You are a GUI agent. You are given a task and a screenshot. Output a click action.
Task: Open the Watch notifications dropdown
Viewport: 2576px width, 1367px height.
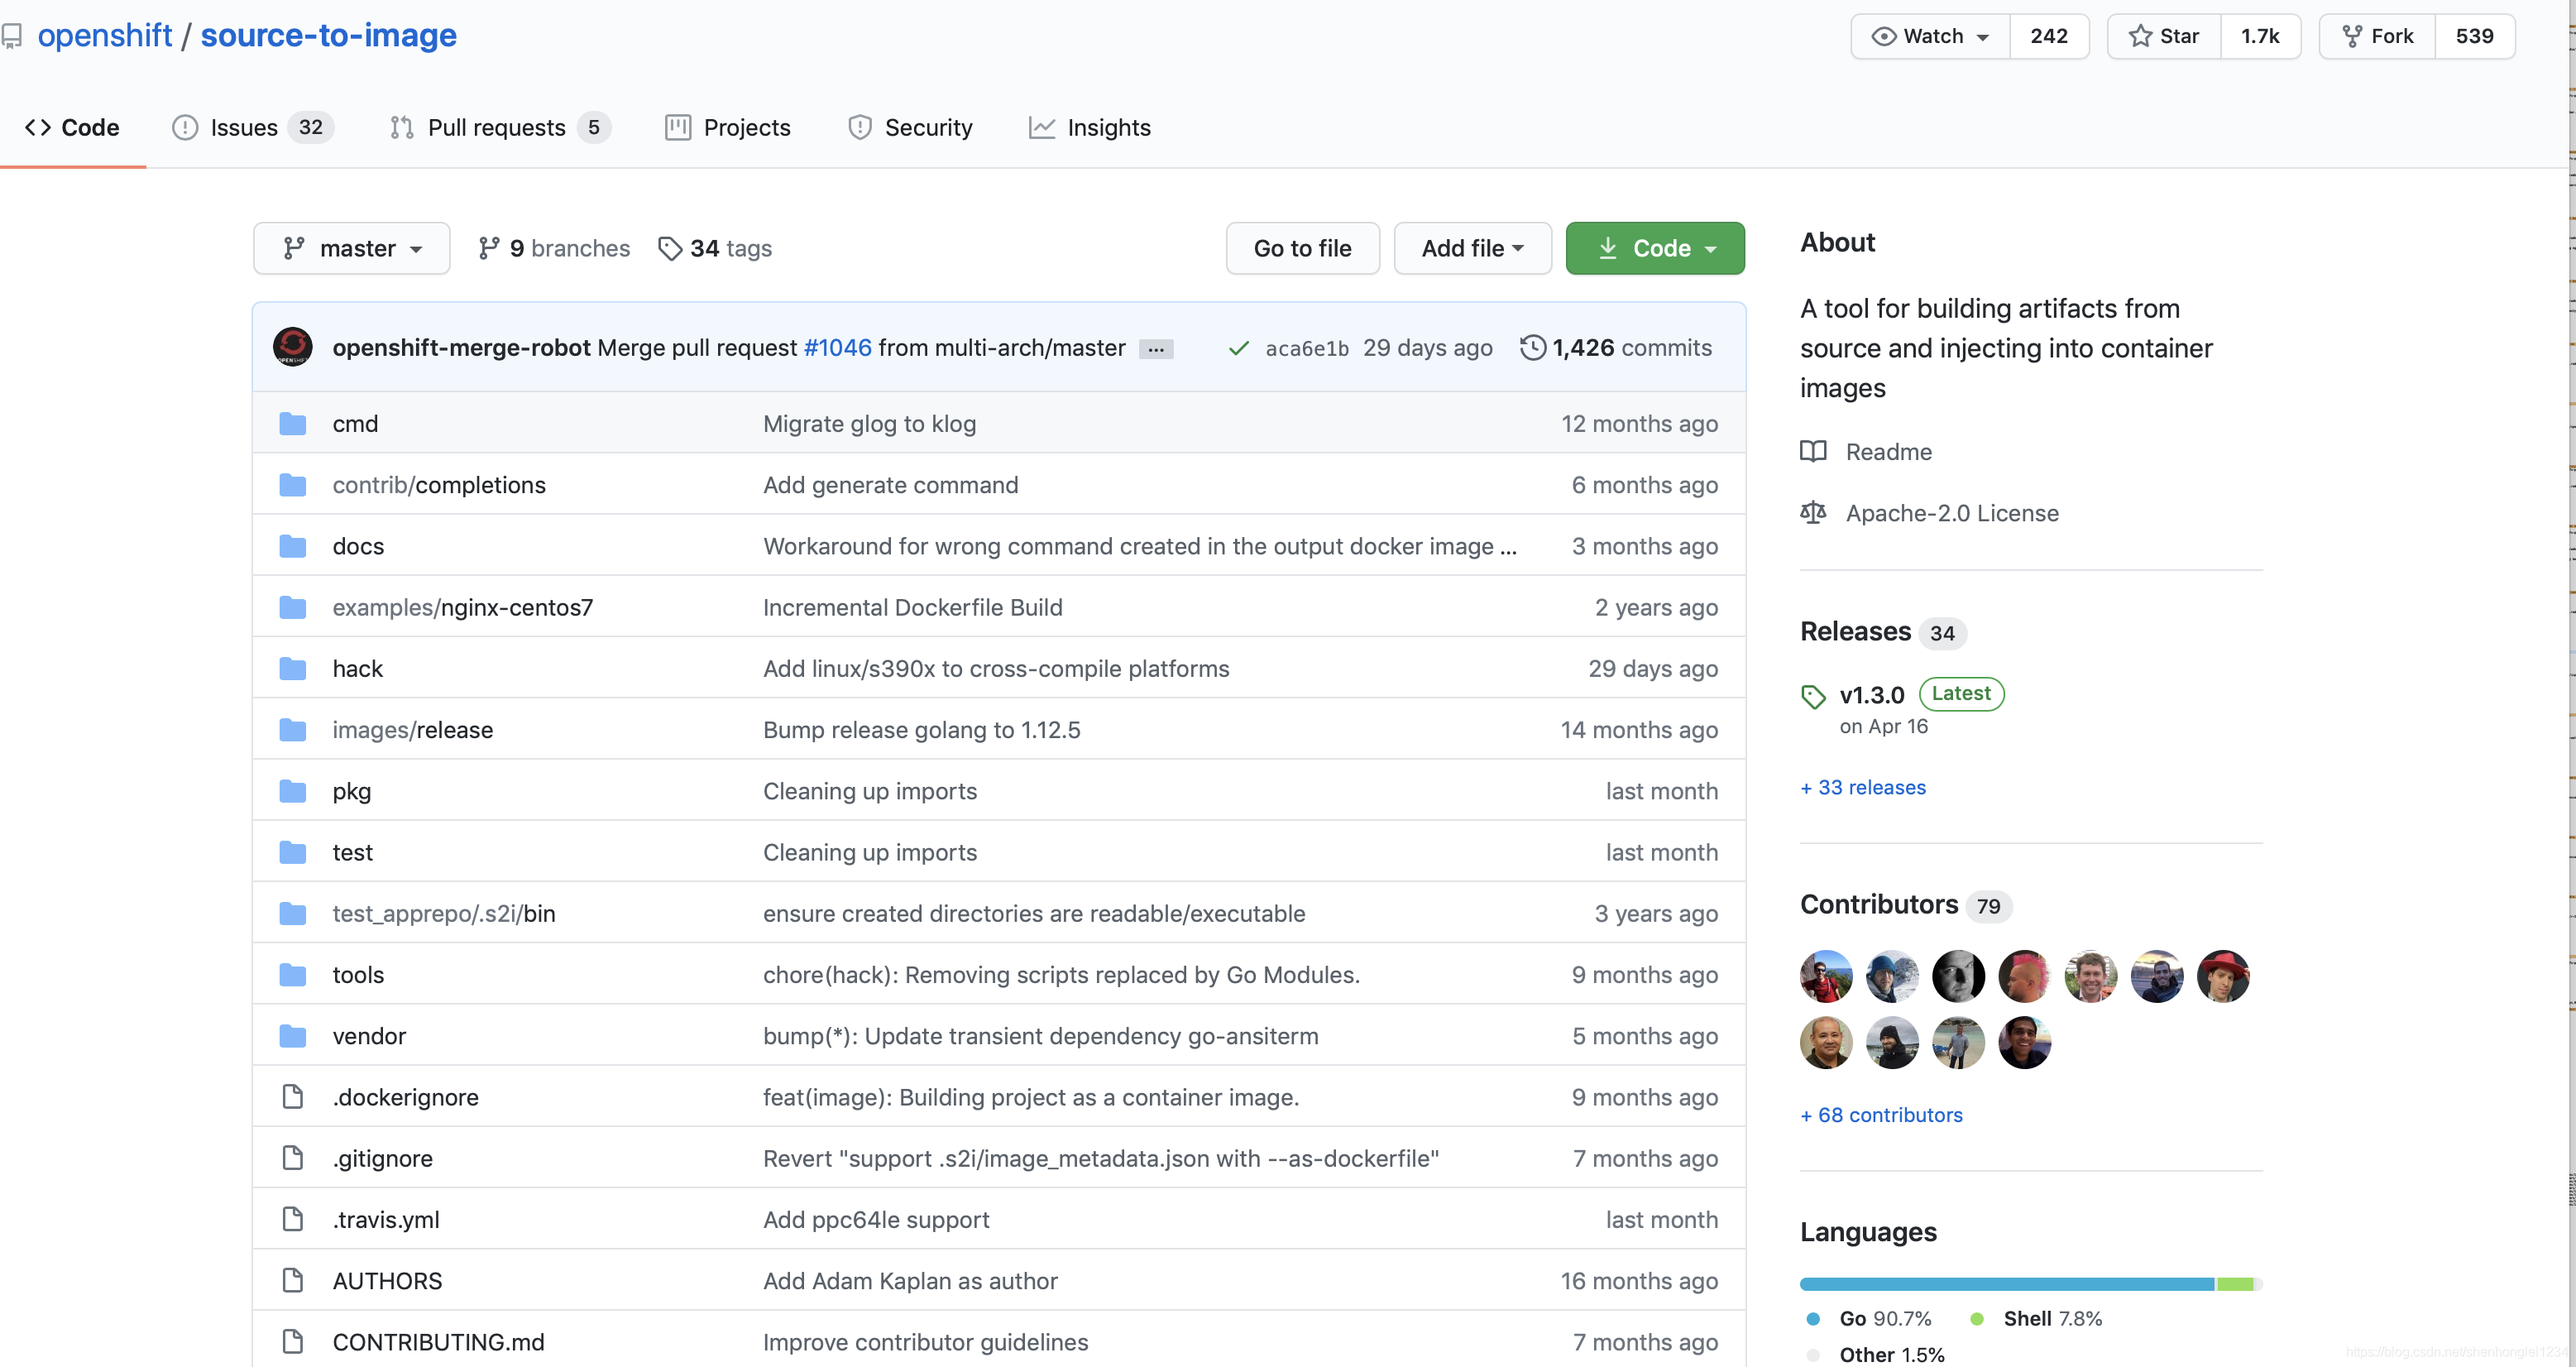[x=1930, y=36]
